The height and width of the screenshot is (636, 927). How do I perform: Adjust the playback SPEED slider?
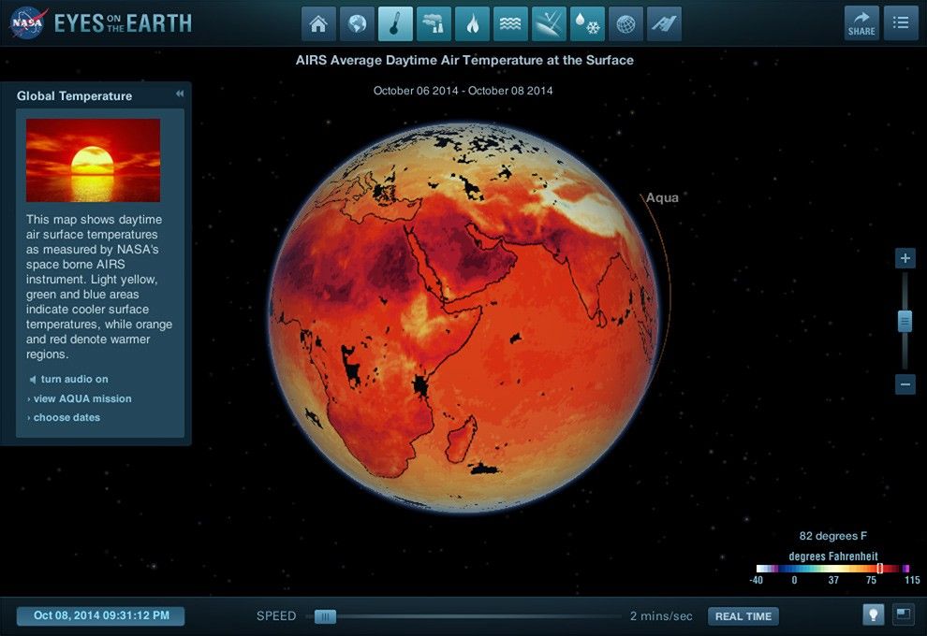324,616
